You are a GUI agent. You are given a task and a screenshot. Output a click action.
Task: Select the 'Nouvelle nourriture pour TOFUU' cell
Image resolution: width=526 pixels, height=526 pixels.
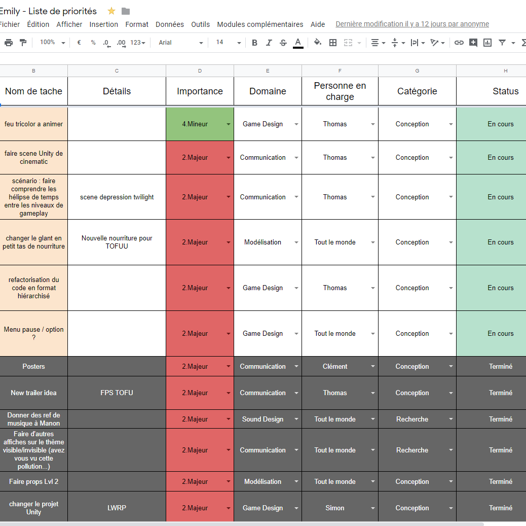(117, 242)
